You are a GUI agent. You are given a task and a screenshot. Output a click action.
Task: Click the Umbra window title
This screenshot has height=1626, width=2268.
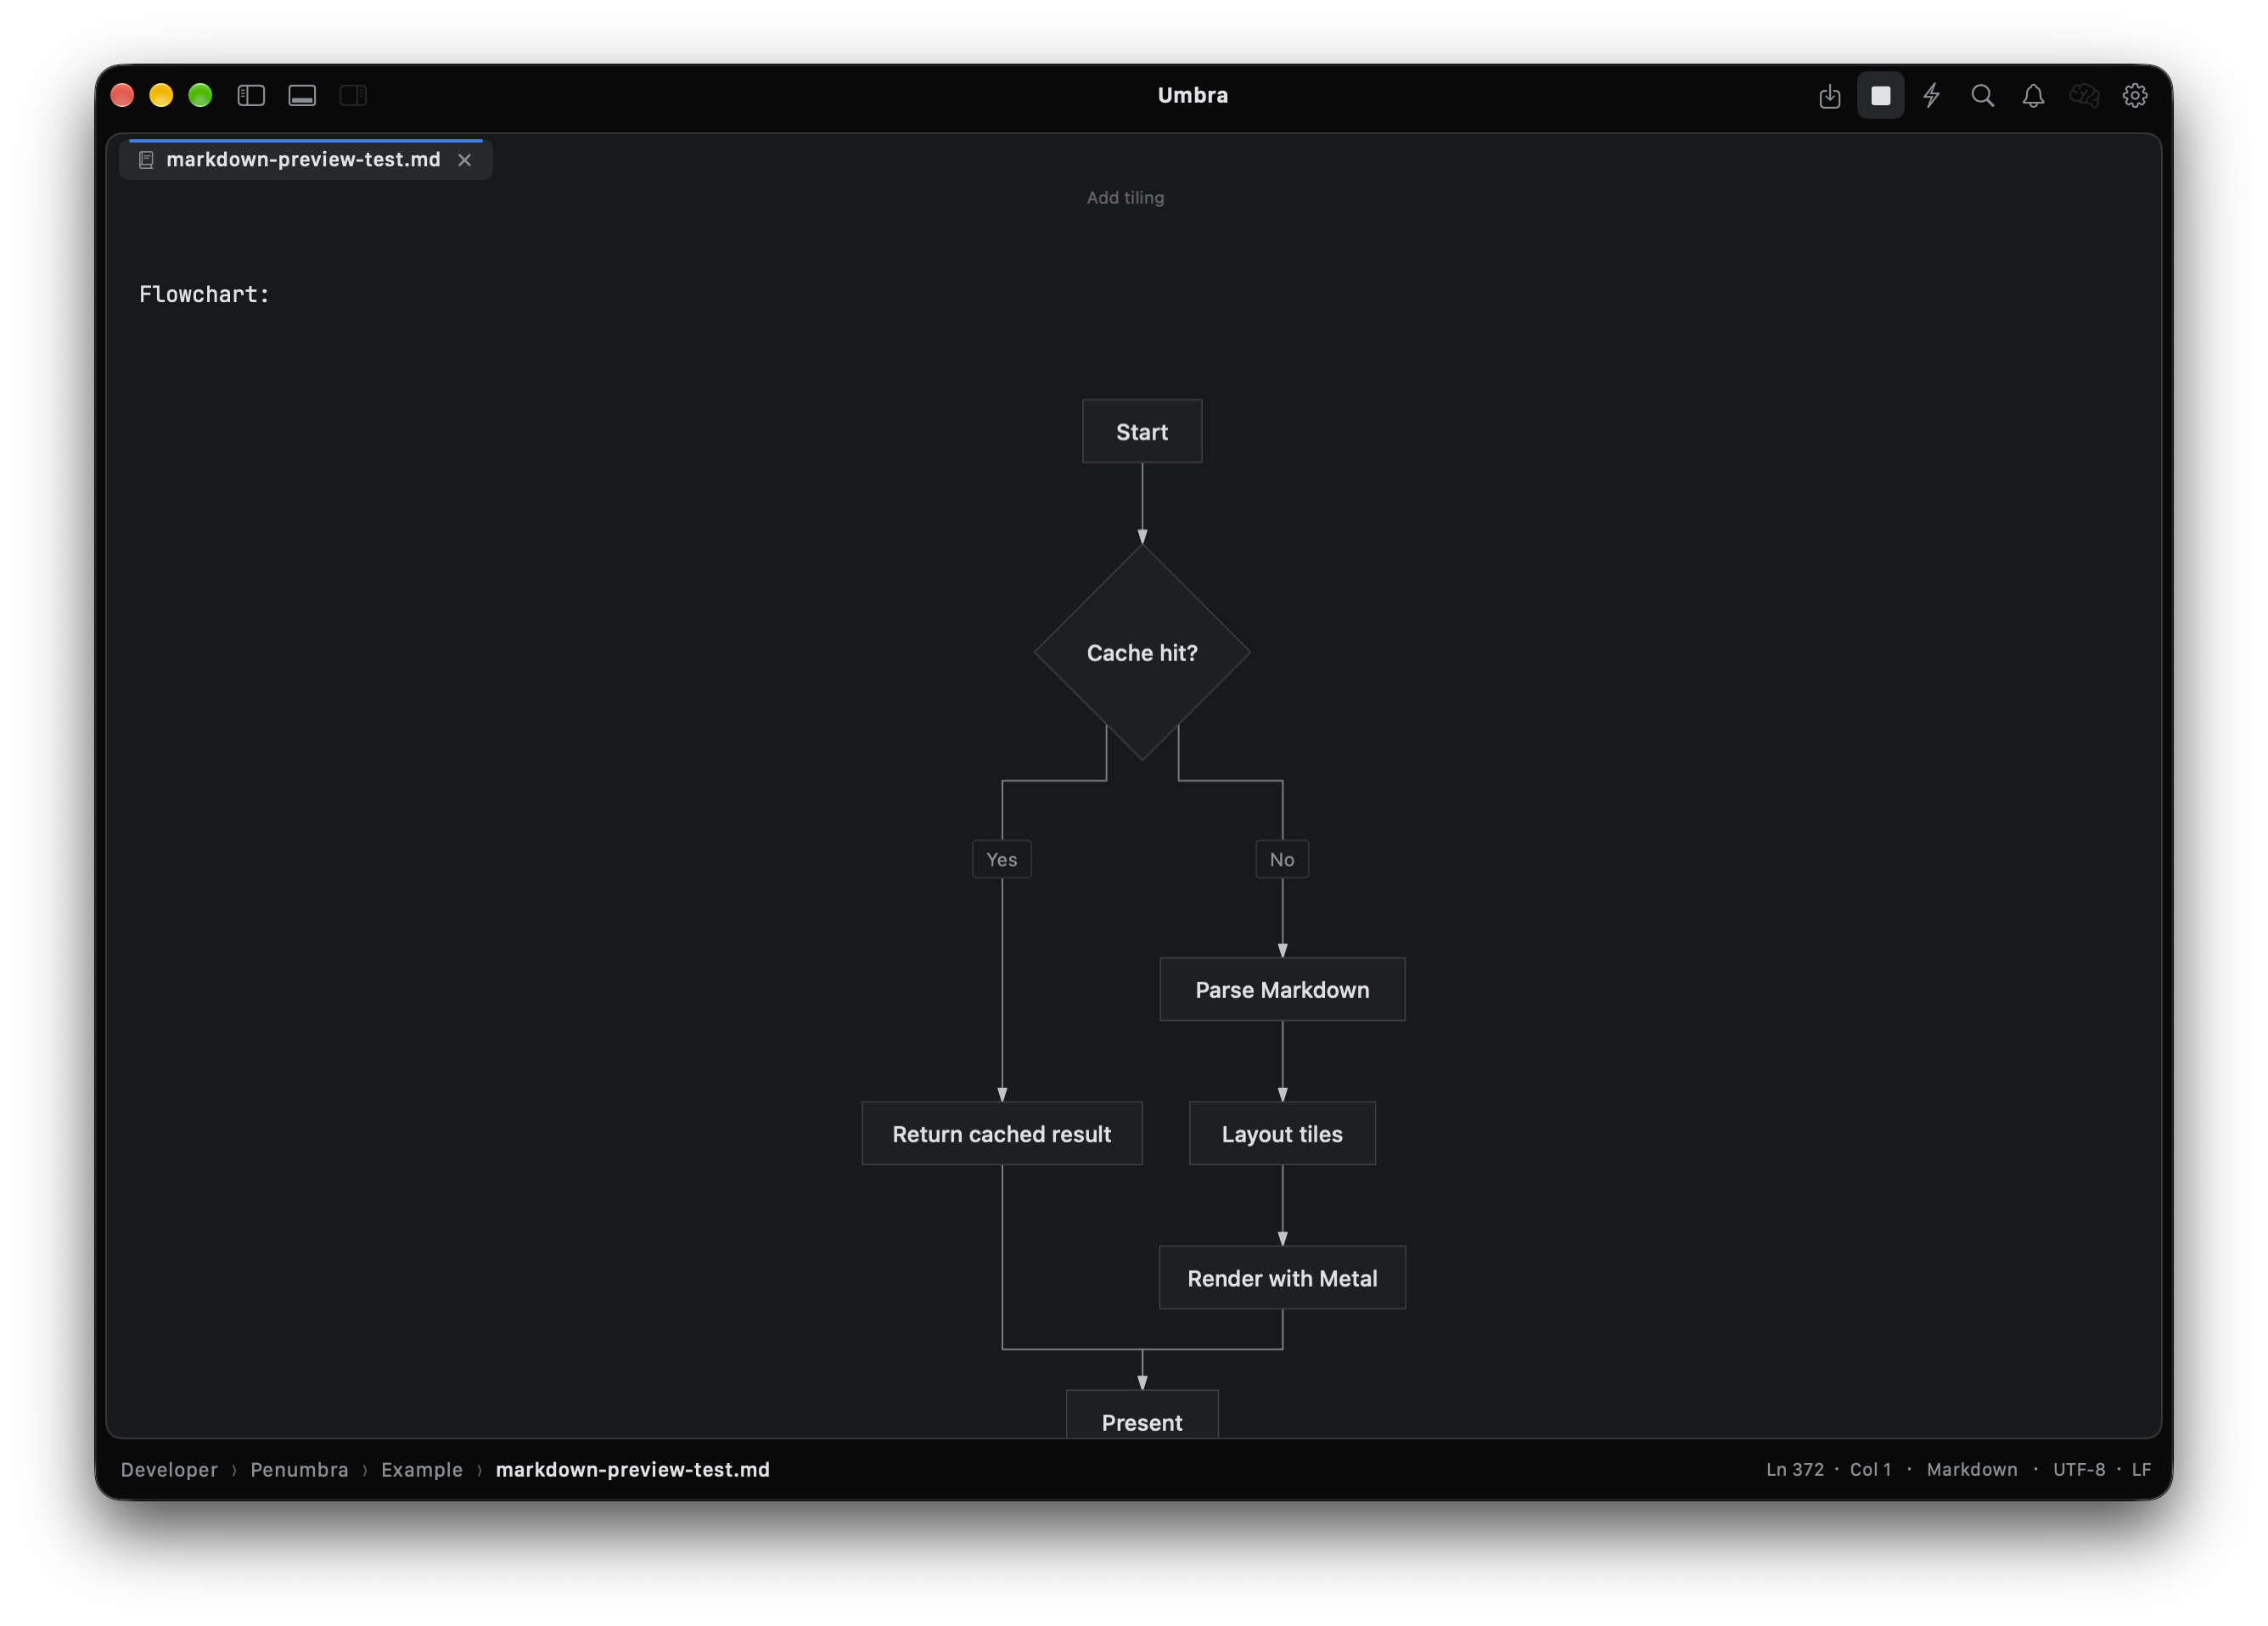pos(1193,96)
